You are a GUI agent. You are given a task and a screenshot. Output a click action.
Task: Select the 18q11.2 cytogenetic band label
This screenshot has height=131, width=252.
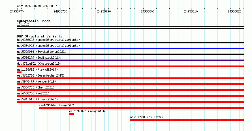[23, 24]
